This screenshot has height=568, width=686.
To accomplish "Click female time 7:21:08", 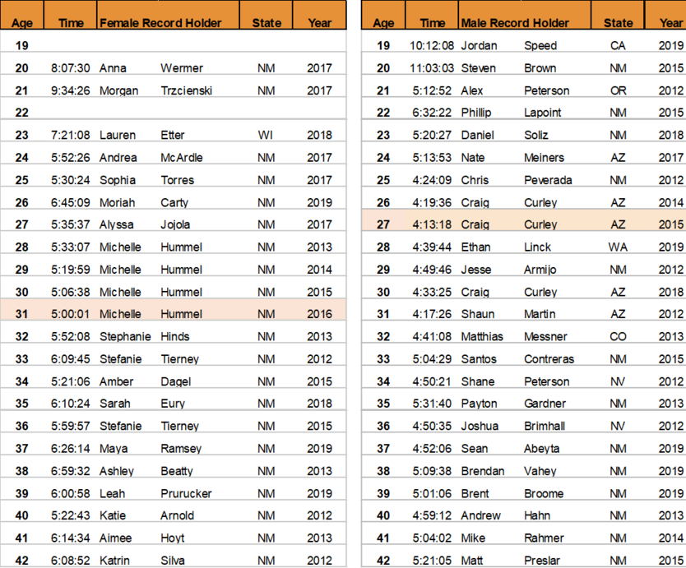I will (71, 135).
